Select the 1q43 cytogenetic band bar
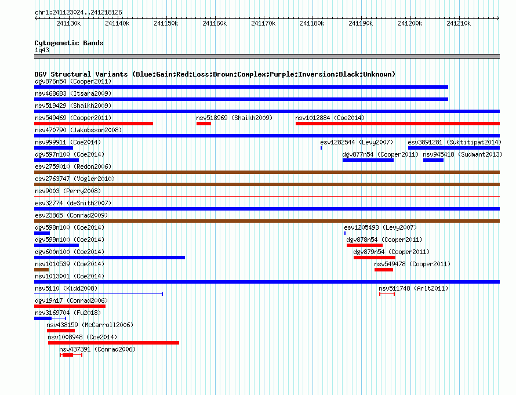The height and width of the screenshot is (395, 516). (x=267, y=56)
